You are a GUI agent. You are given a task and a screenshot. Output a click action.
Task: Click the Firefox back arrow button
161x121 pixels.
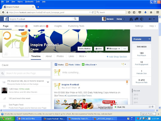tap(3, 12)
